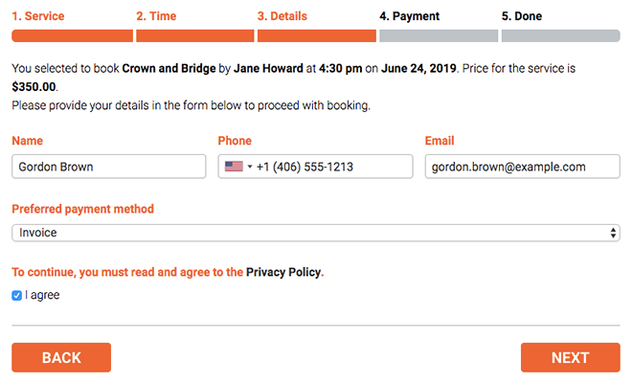The height and width of the screenshot is (384, 632).
Task: Click the NEXT button
Action: point(571,357)
